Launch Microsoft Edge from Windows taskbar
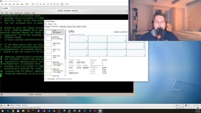The height and width of the screenshot is (113, 201). [x=8, y=111]
